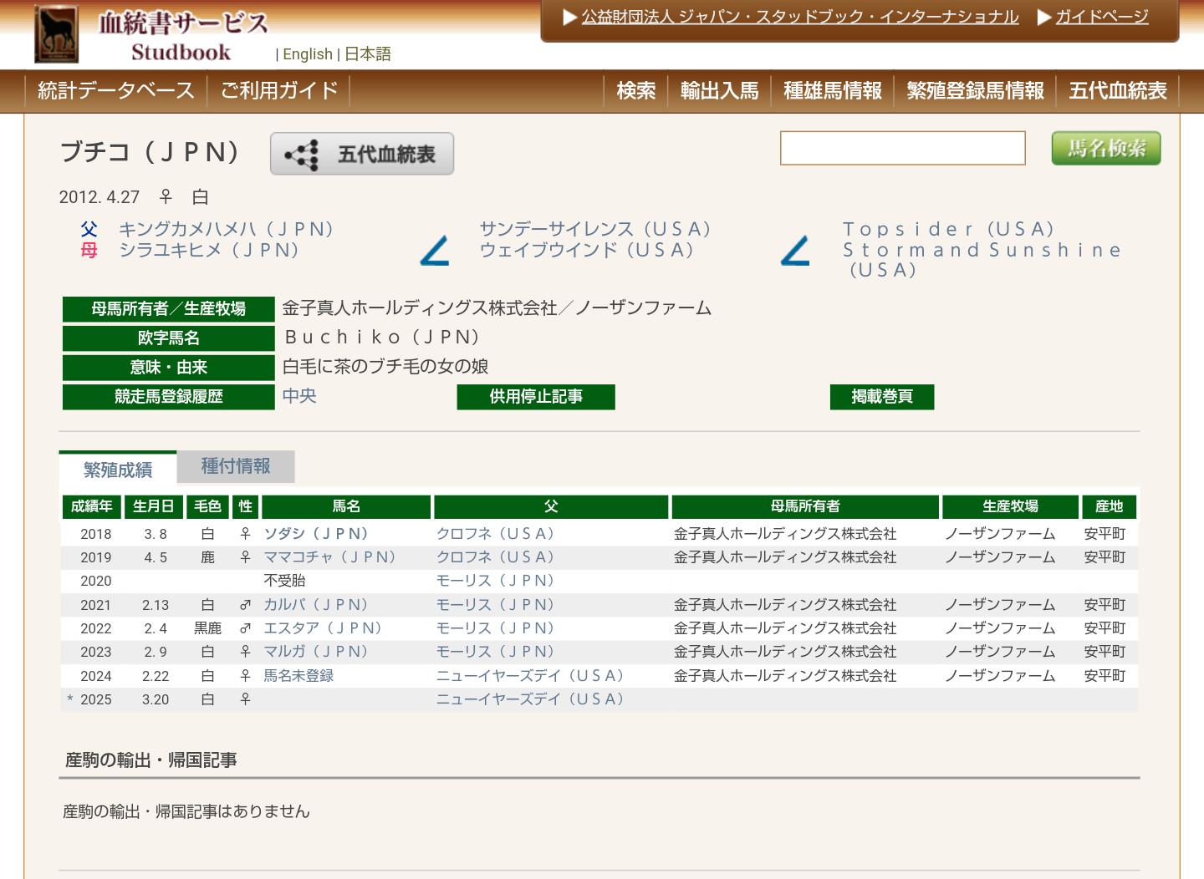Open dam シラユキヒメ (JPN) link
Image resolution: width=1204 pixels, height=879 pixels.
[x=208, y=250]
